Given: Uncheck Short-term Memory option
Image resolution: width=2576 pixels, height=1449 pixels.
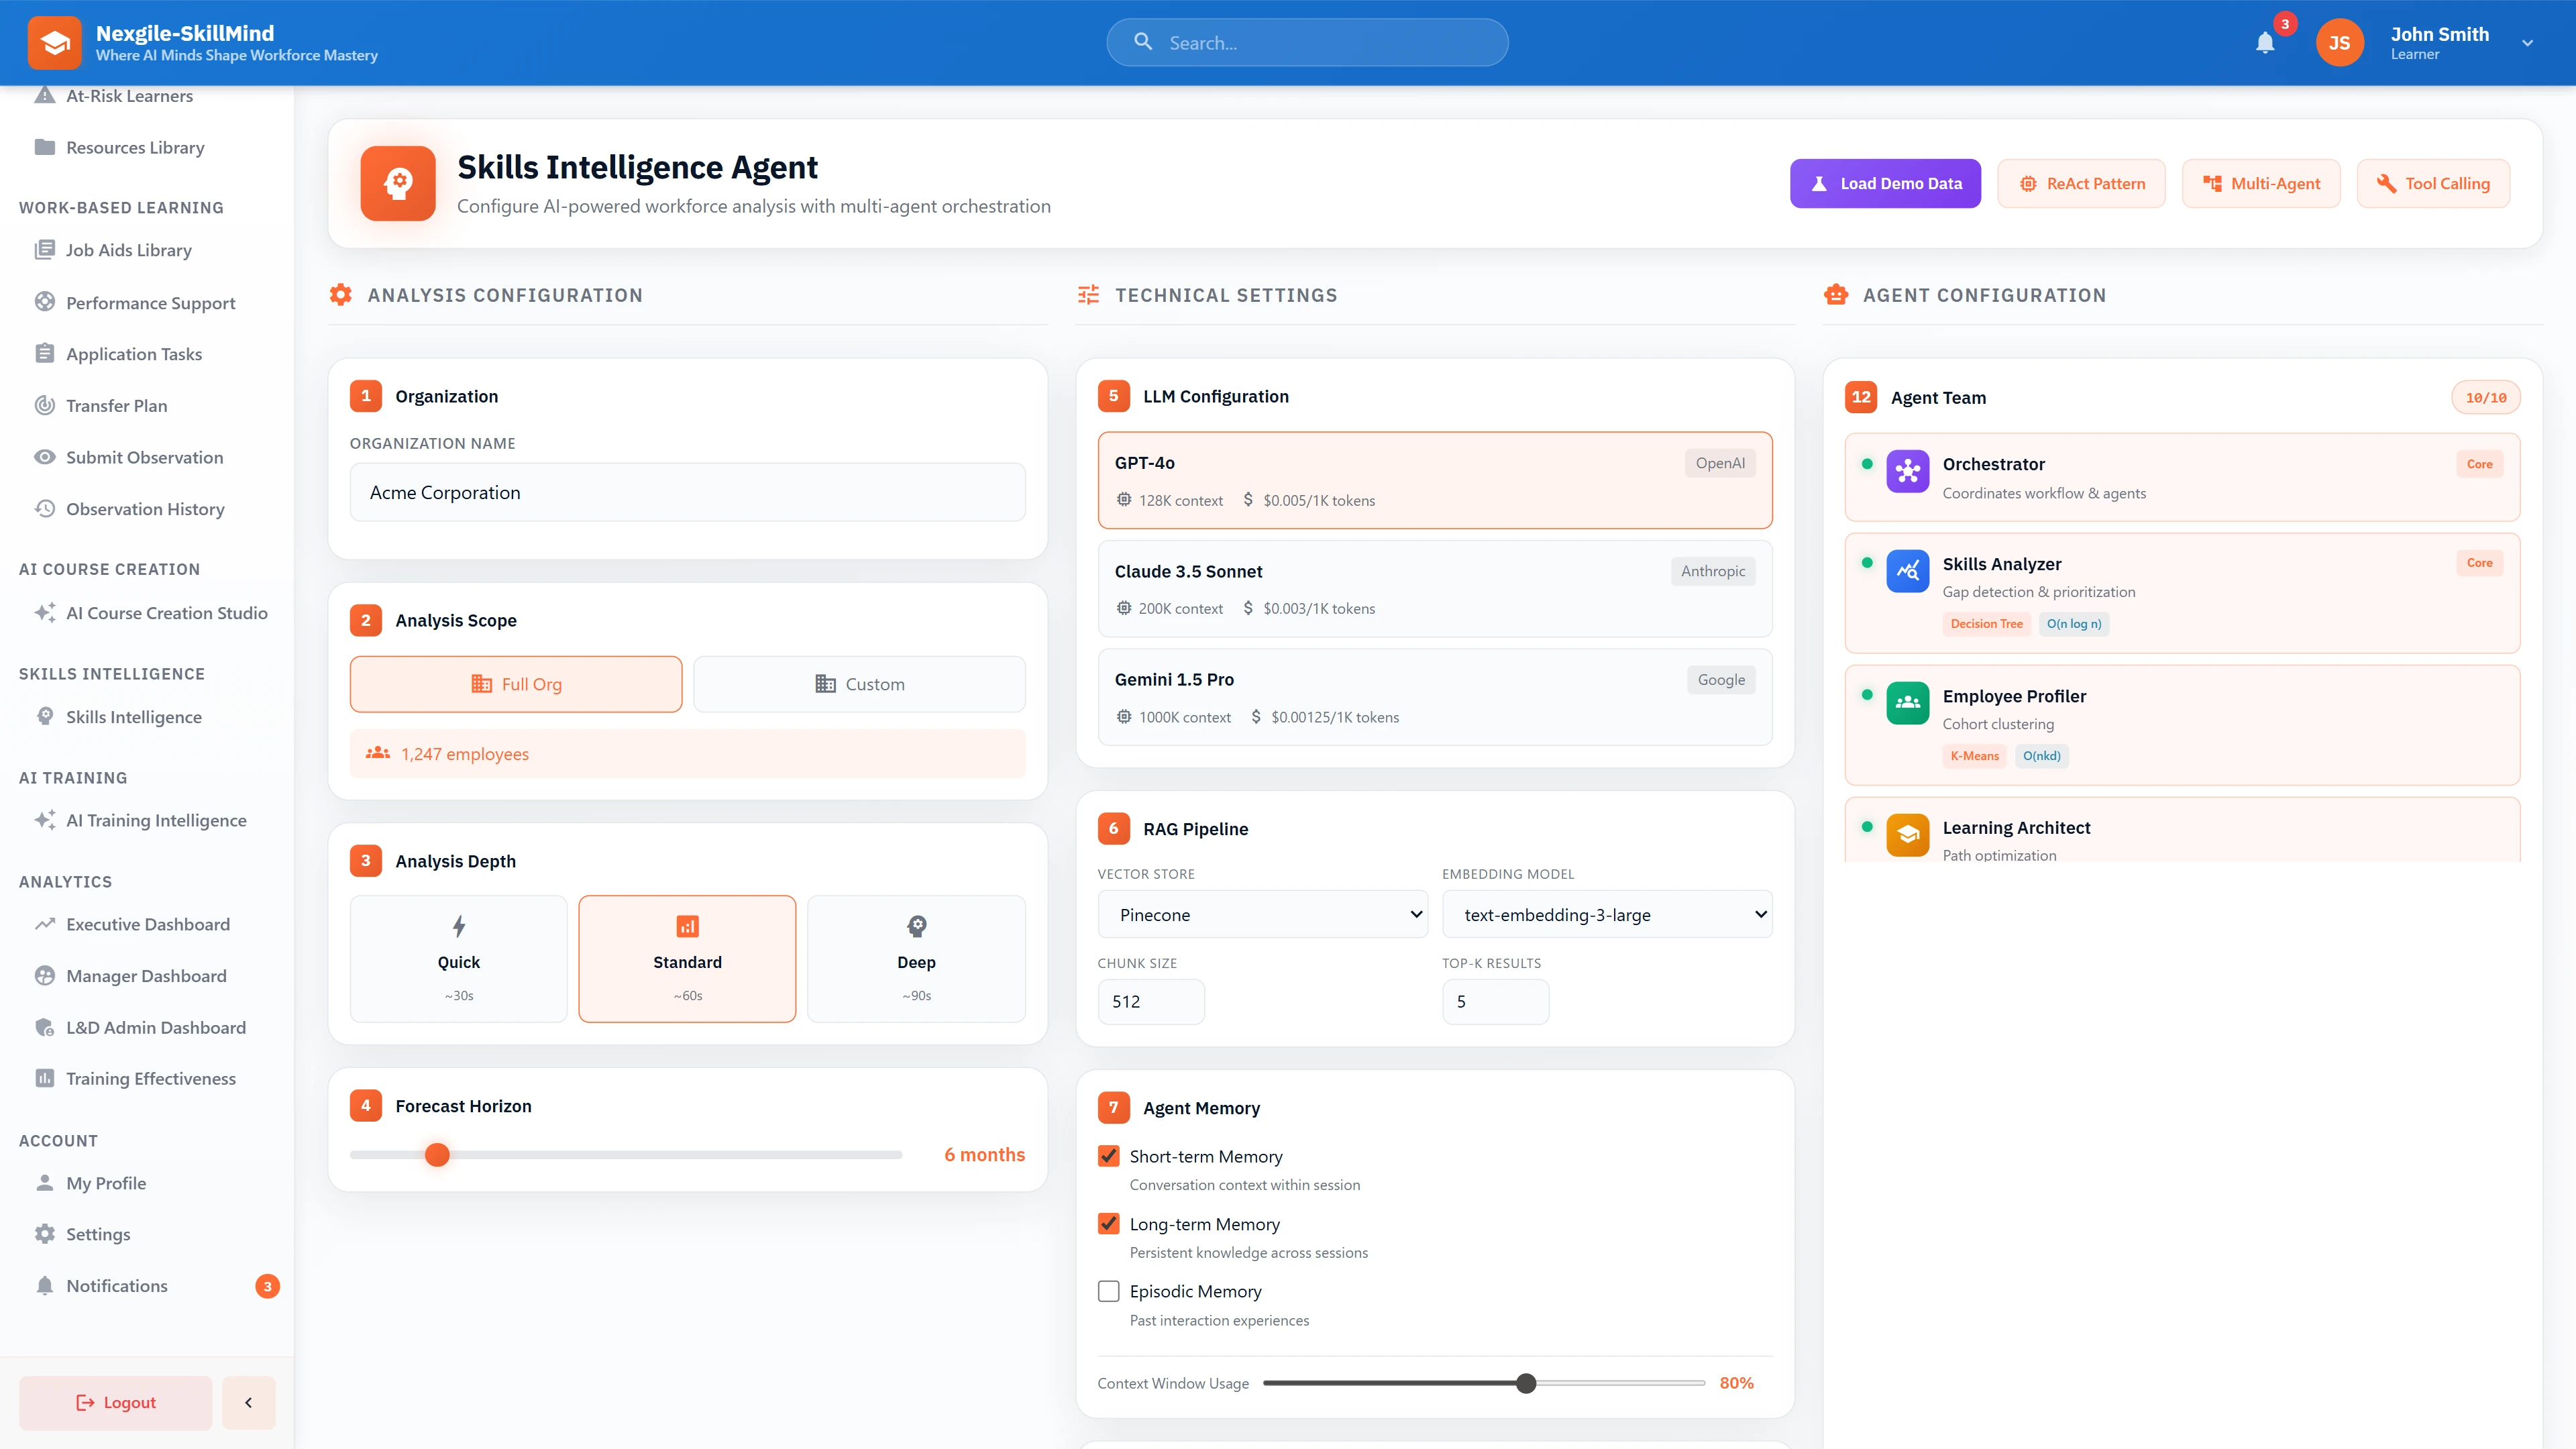Looking at the screenshot, I should pos(1108,1155).
